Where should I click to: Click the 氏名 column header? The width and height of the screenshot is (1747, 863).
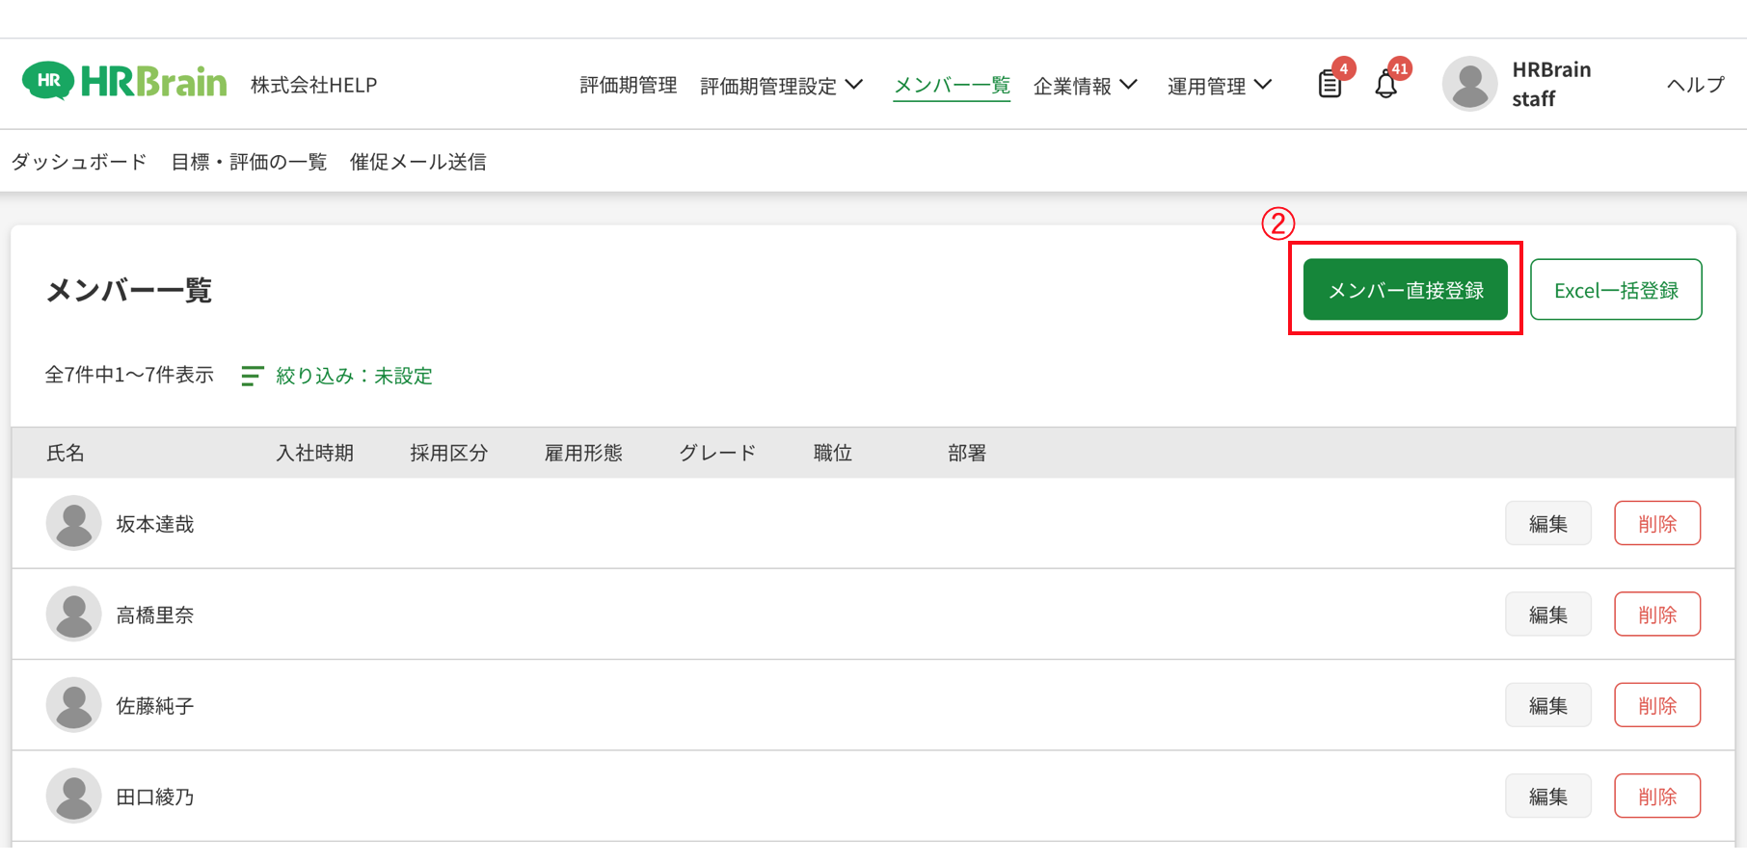[x=66, y=453]
